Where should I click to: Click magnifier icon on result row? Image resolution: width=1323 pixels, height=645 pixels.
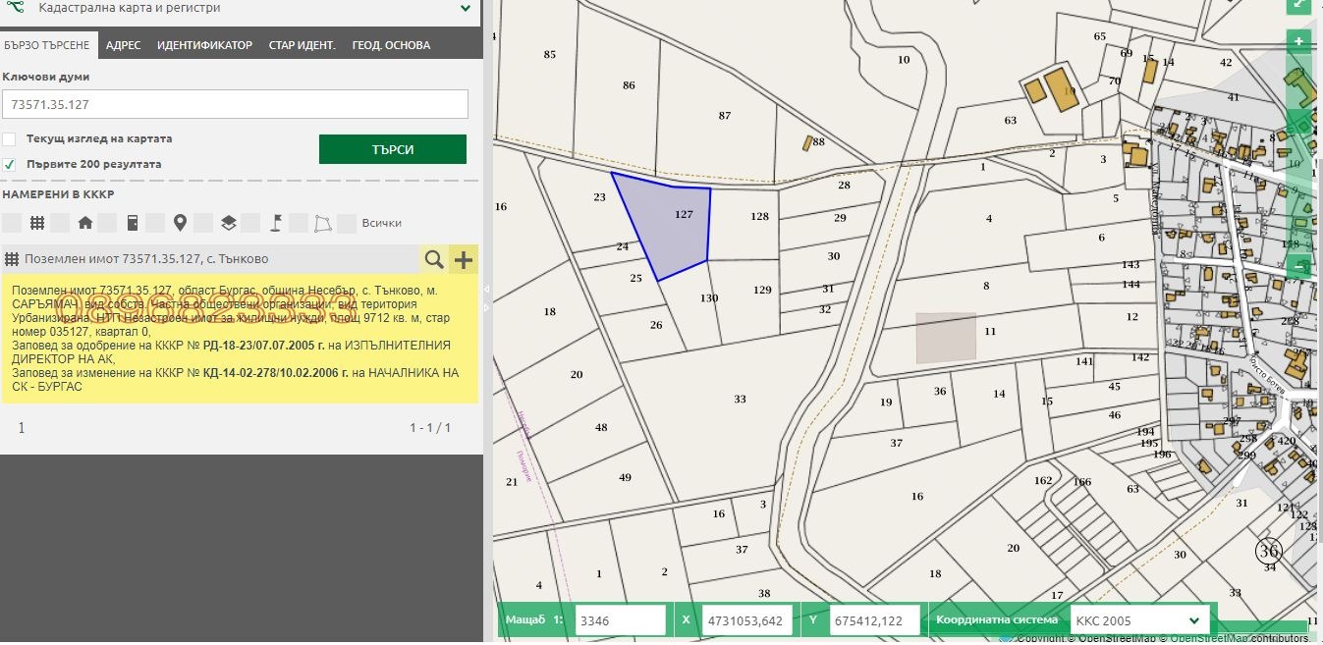pos(433,259)
